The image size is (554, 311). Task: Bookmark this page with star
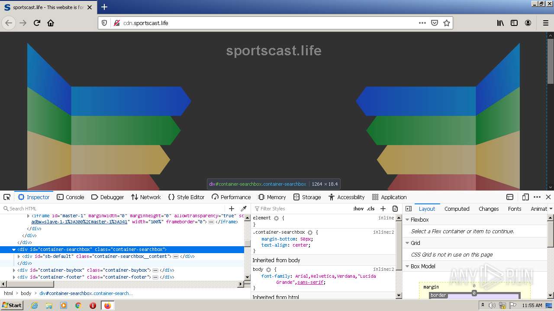(447, 23)
